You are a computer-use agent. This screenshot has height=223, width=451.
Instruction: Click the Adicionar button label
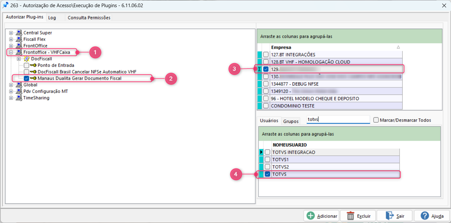[x=327, y=216]
